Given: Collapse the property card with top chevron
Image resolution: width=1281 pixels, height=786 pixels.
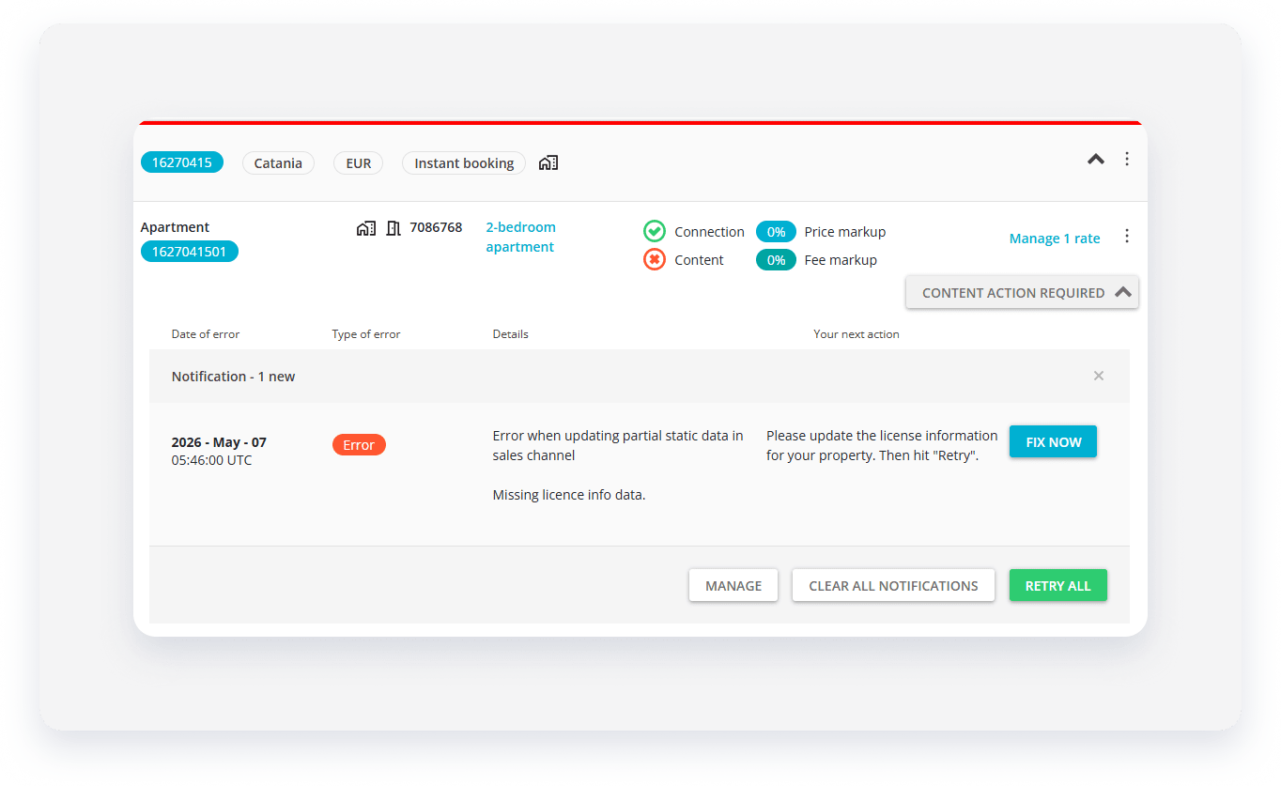Looking at the screenshot, I should [x=1096, y=160].
